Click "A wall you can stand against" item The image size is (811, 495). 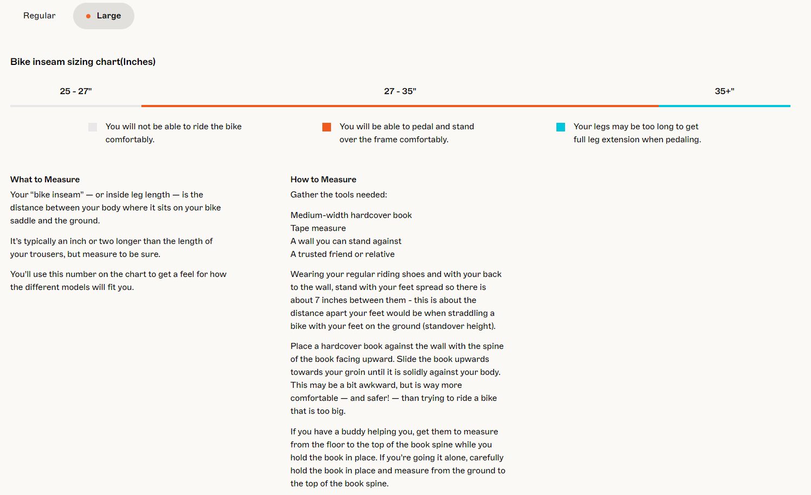click(346, 241)
